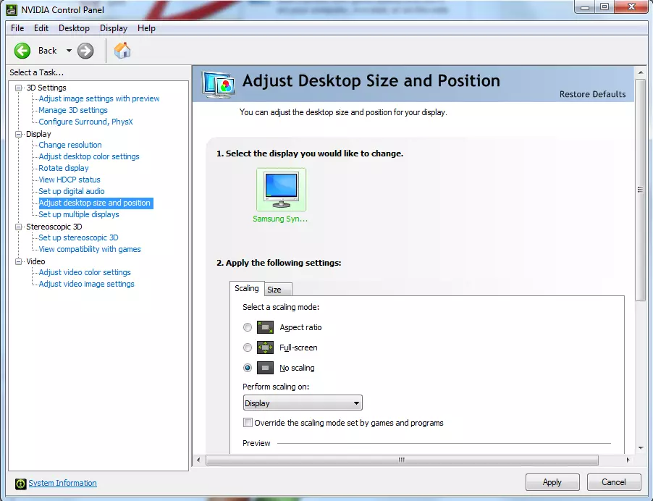This screenshot has height=501, width=653.
Task: Open Set up digital audio
Action: click(x=72, y=192)
